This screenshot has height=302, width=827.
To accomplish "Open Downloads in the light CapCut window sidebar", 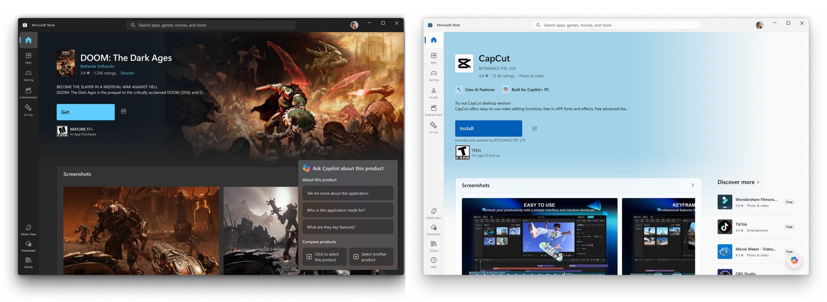I will 434,230.
